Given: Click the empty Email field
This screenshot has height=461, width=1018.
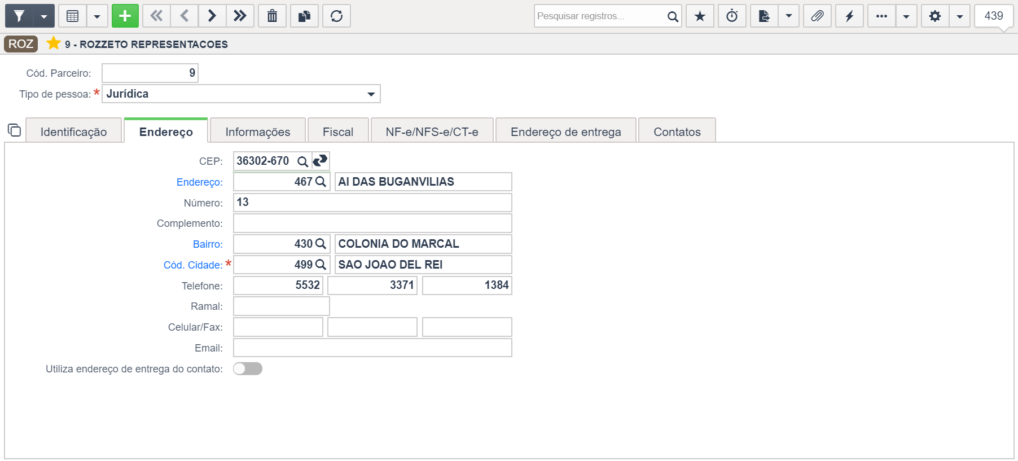Looking at the screenshot, I should (x=372, y=348).
